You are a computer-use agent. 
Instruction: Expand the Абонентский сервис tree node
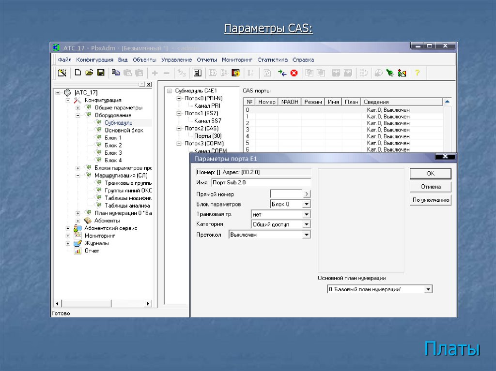pos(68,228)
